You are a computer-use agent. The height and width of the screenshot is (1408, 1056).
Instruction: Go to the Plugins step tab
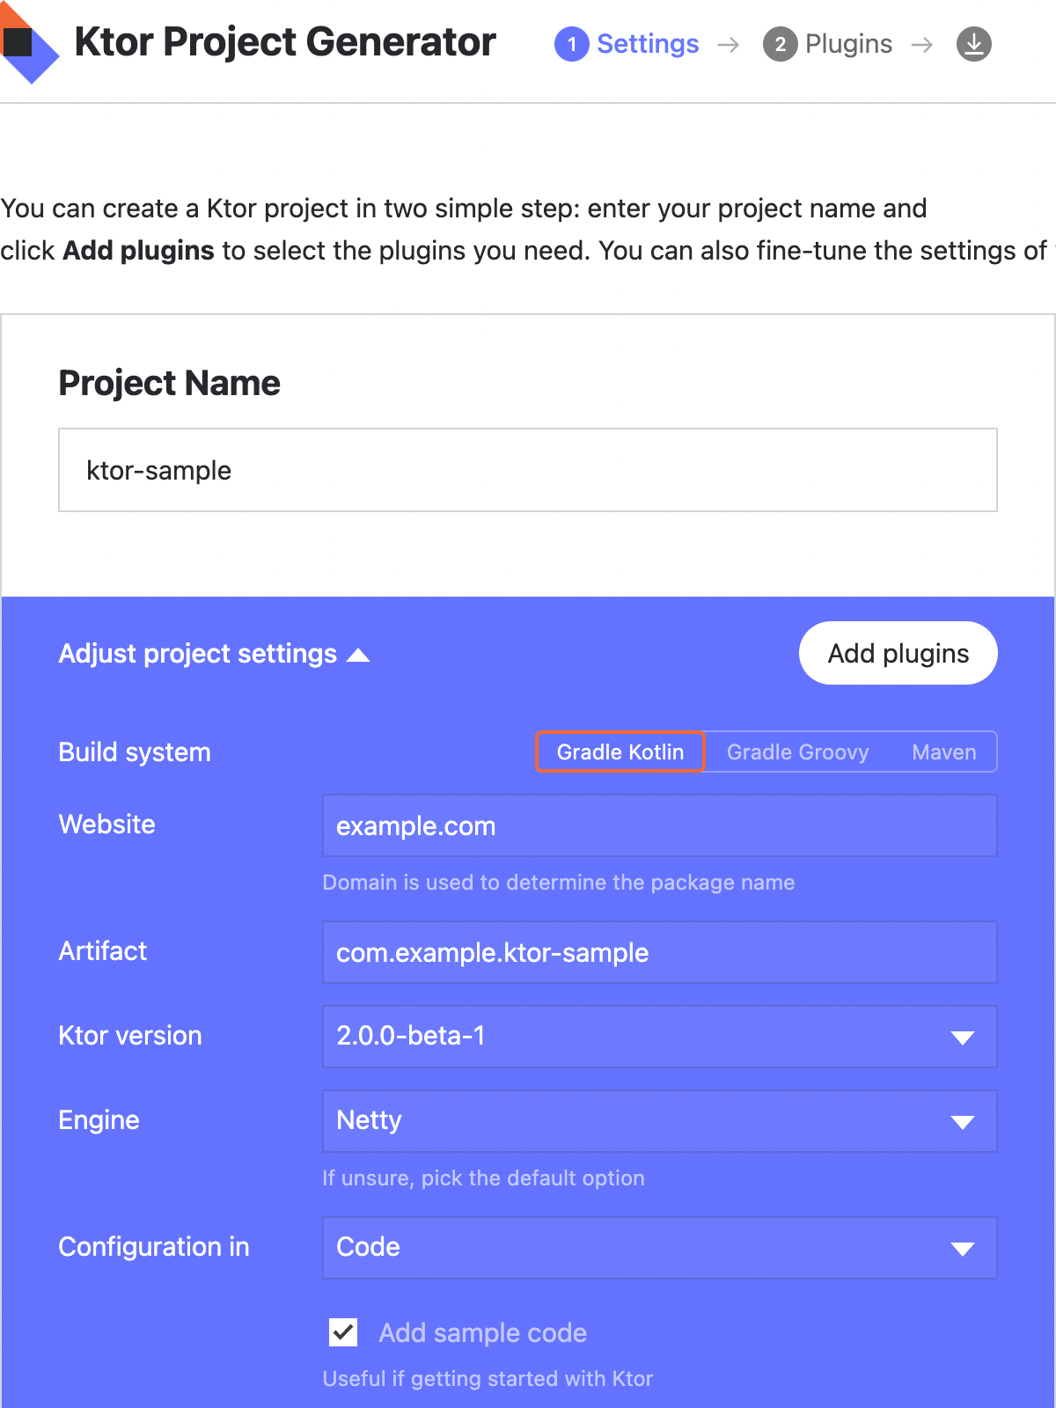click(x=848, y=44)
